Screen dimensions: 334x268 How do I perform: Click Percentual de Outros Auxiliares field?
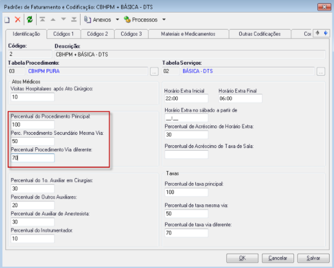coord(32,205)
